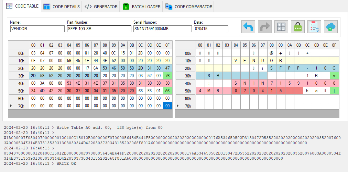
Task: Select hex cell 76 in row 30h
Action: pos(167,76)
